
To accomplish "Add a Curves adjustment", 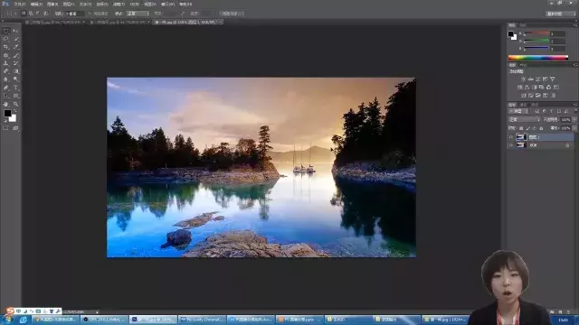I will [x=538, y=79].
